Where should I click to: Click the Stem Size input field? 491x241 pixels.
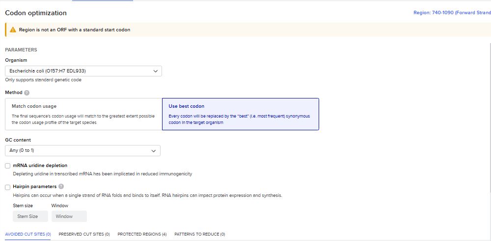(30, 216)
